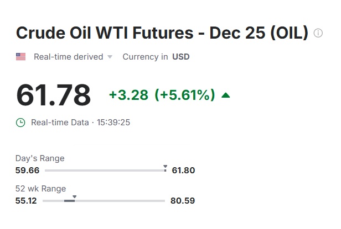Click the Real-time Data label

[60, 122]
